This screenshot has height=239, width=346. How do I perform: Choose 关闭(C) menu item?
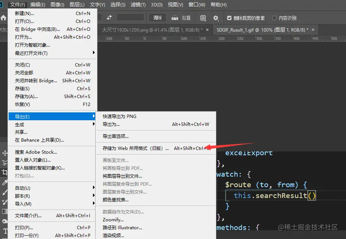click(x=52, y=65)
